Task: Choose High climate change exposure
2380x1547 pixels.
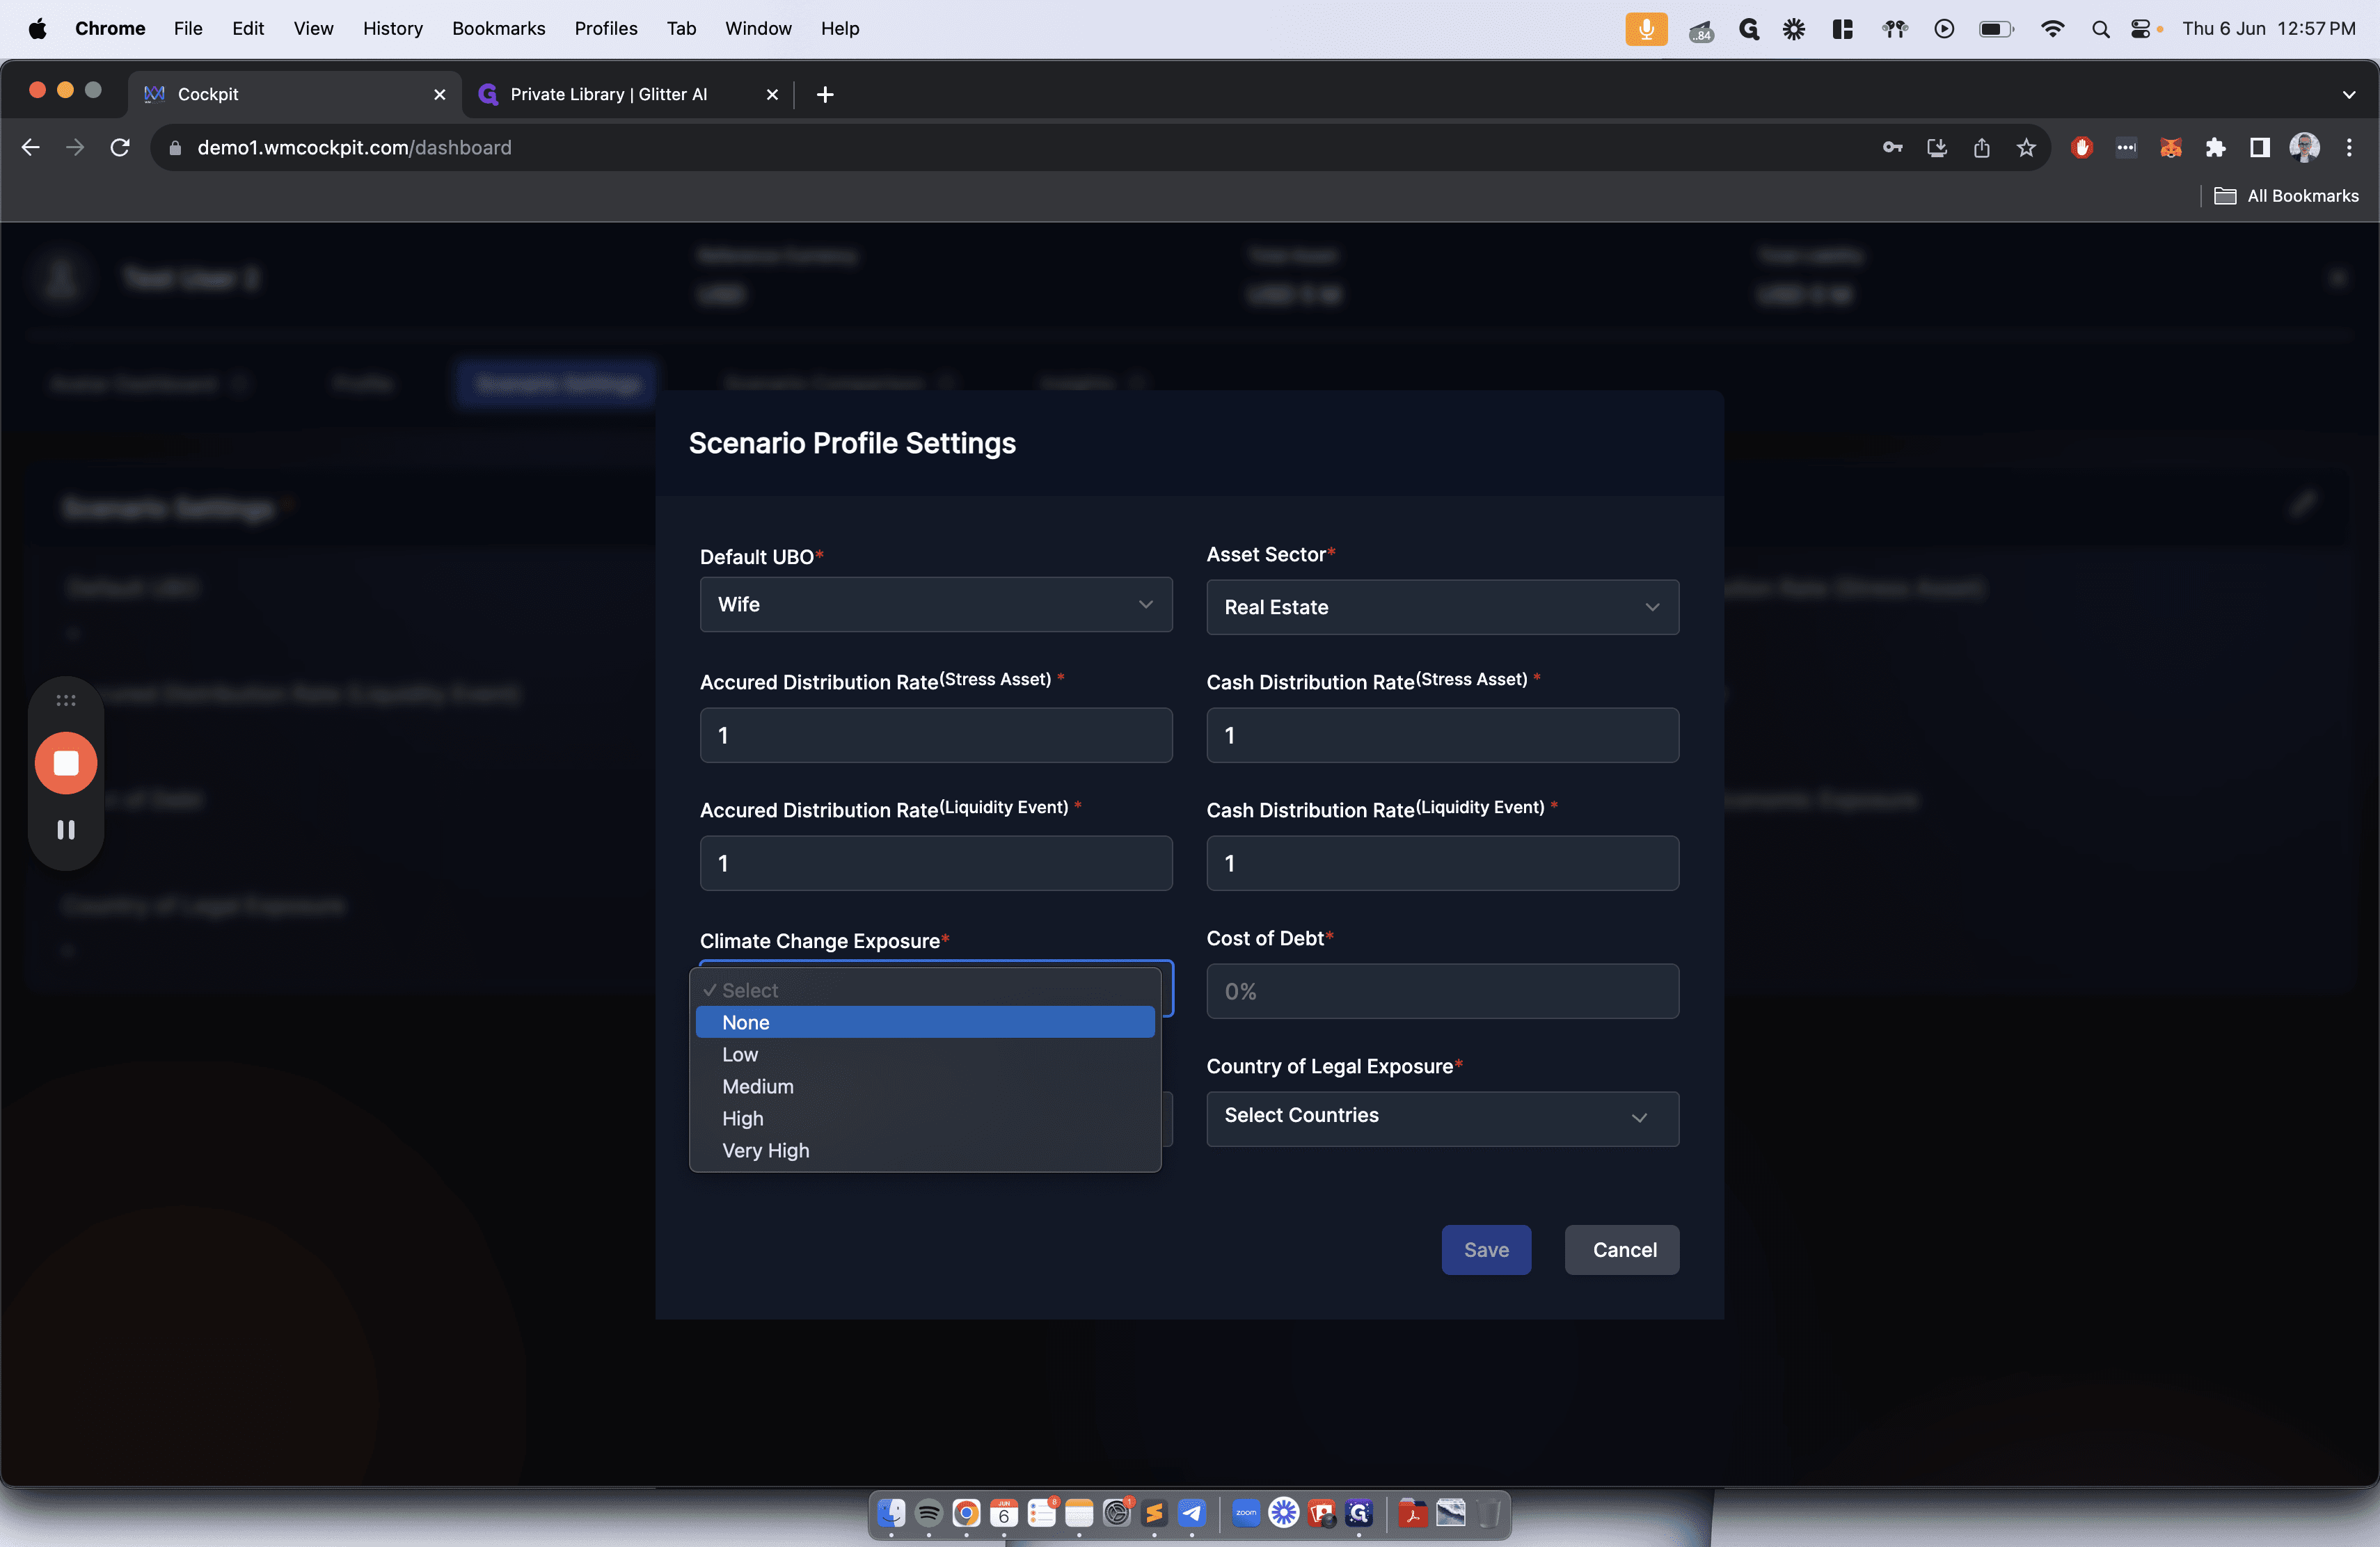Action: (925, 1119)
